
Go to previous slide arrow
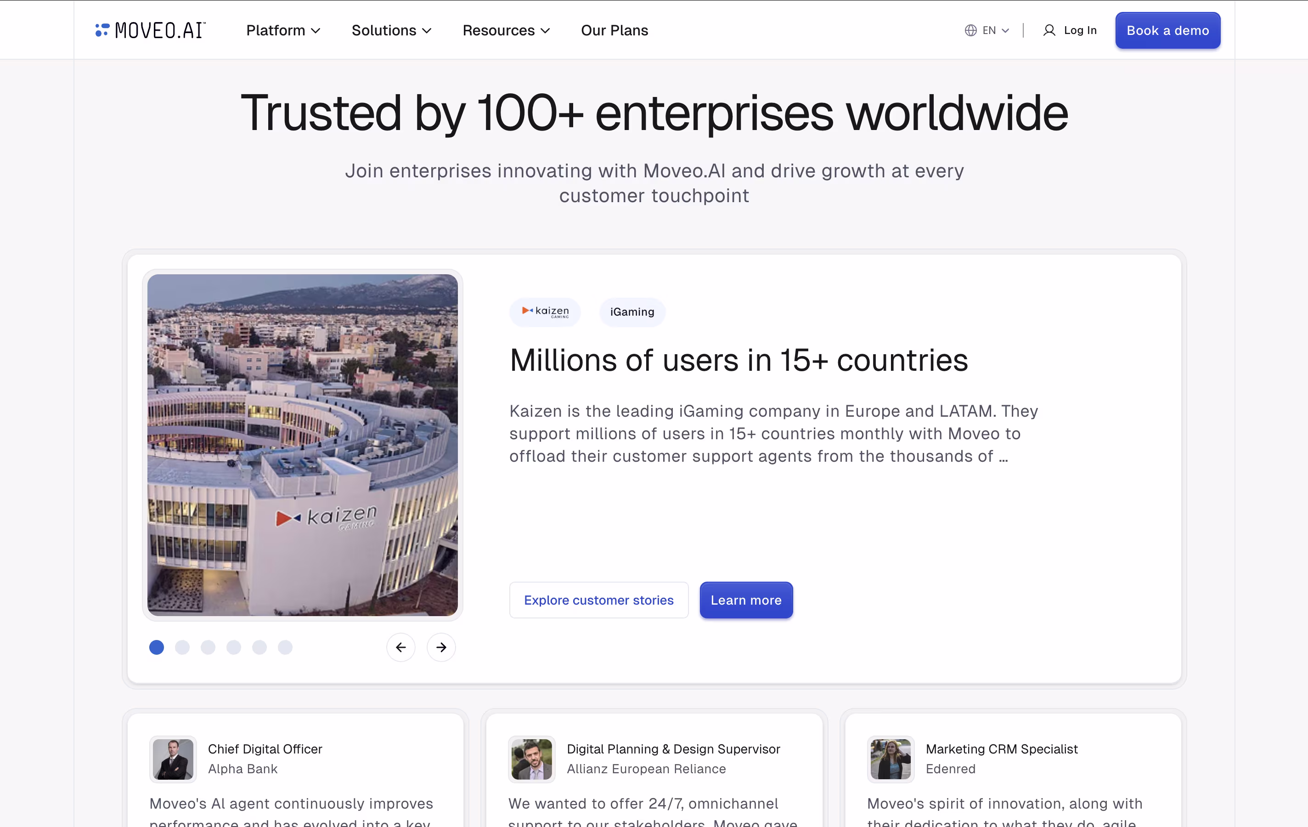point(401,647)
